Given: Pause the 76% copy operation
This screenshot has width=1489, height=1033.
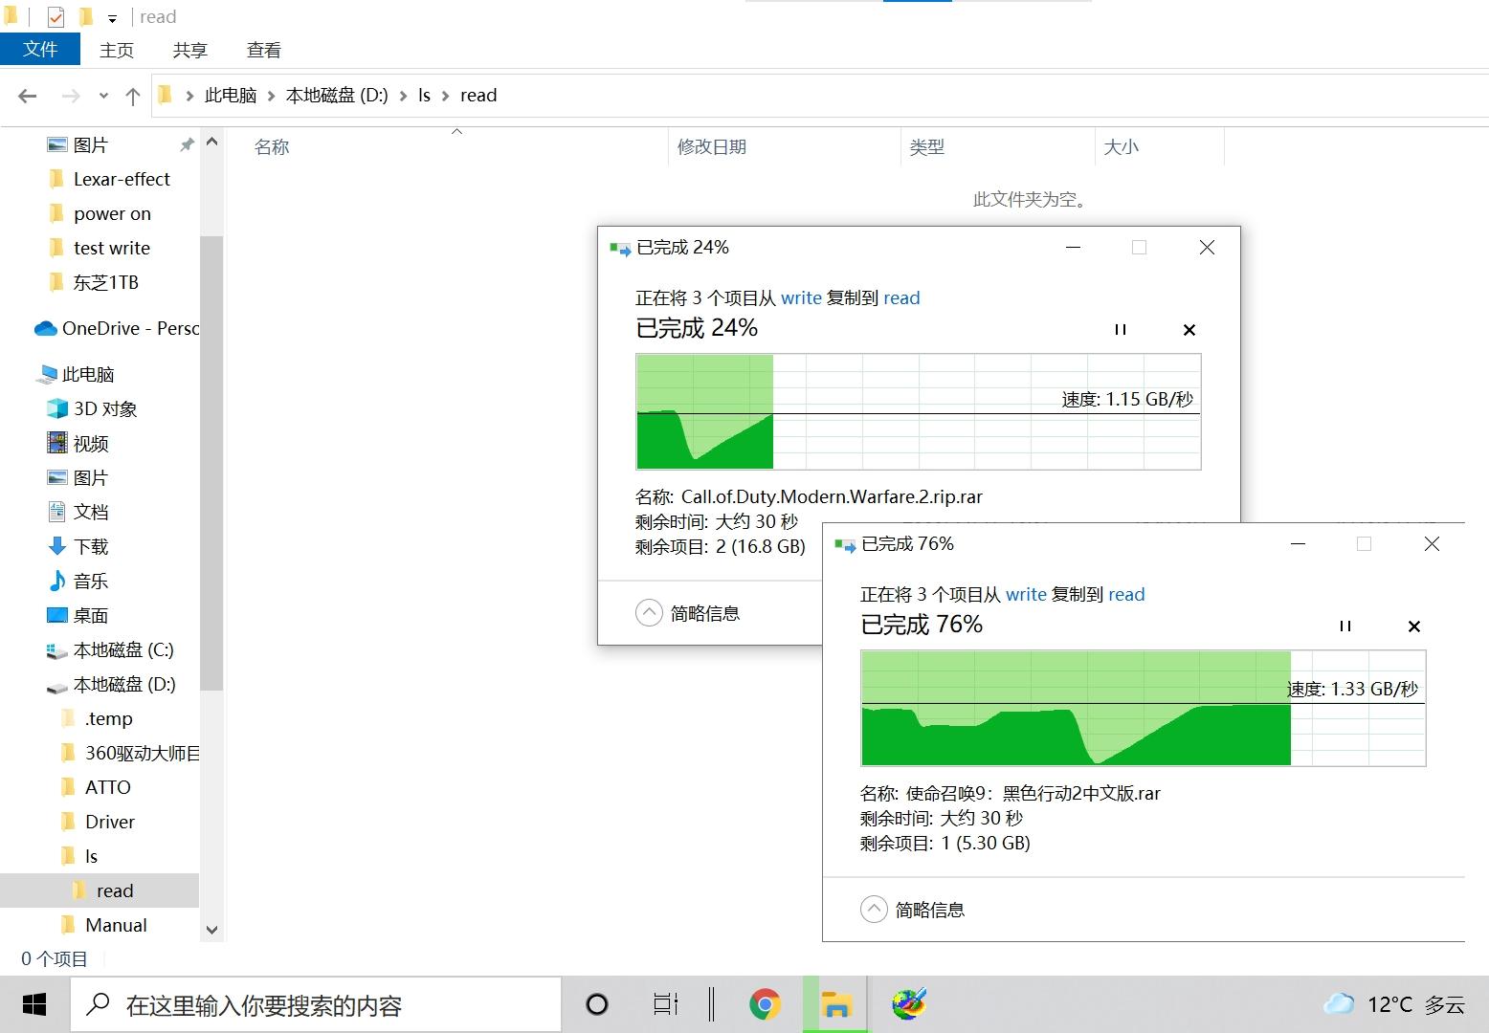Looking at the screenshot, I should click(1345, 626).
